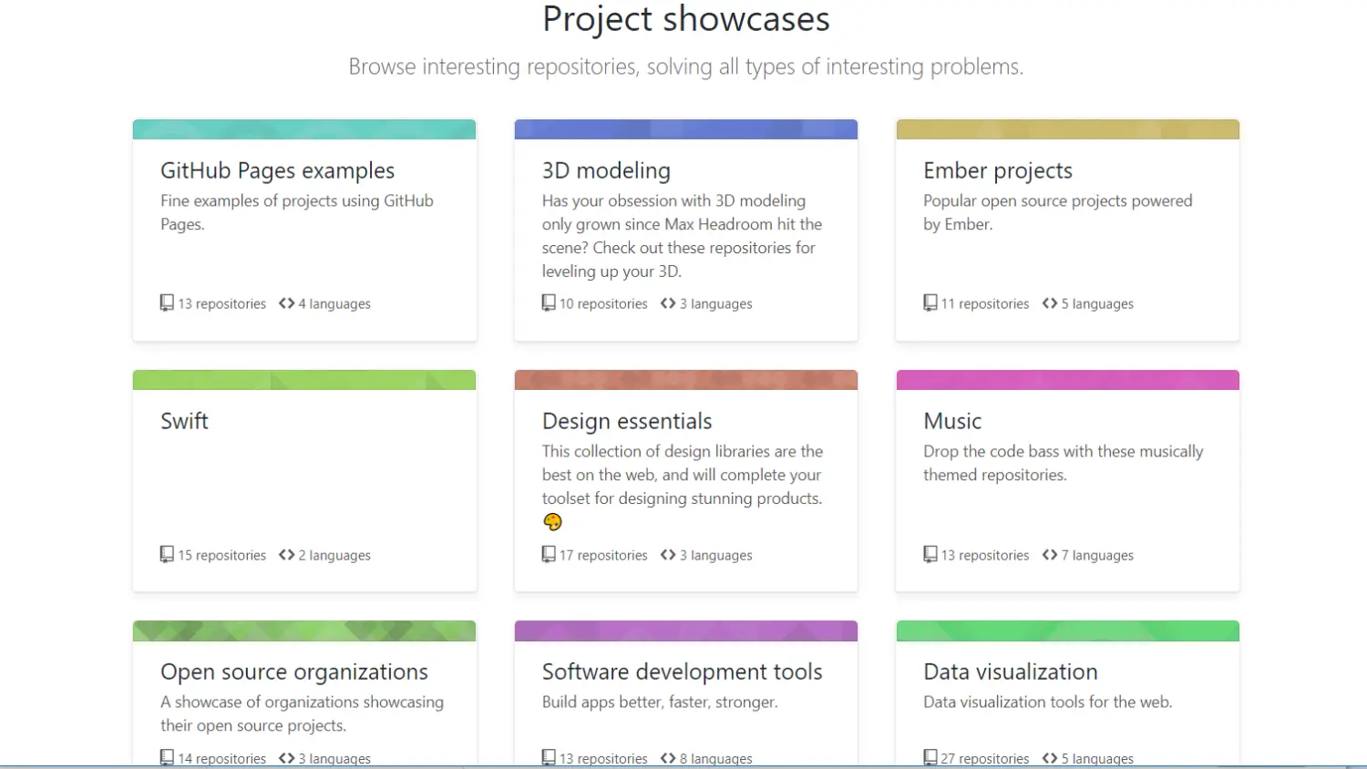Click '5 languages' in Ember projects card
Viewport: 1367px width, 769px height.
coord(1097,303)
